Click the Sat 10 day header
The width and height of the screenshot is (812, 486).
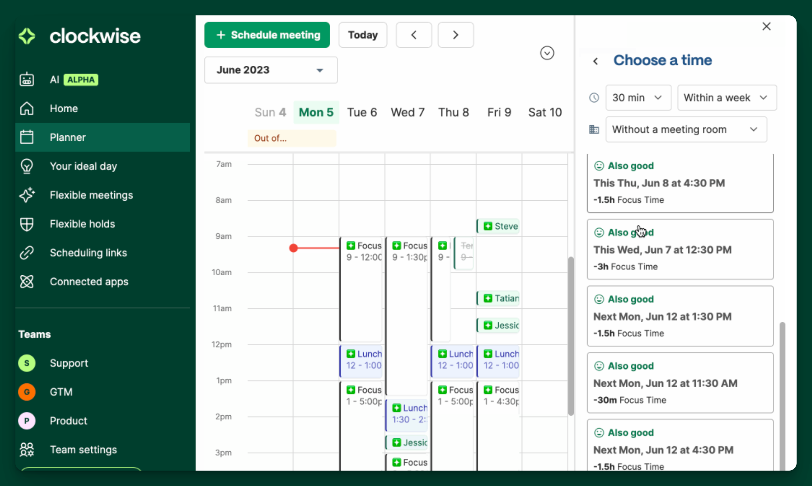pos(545,112)
